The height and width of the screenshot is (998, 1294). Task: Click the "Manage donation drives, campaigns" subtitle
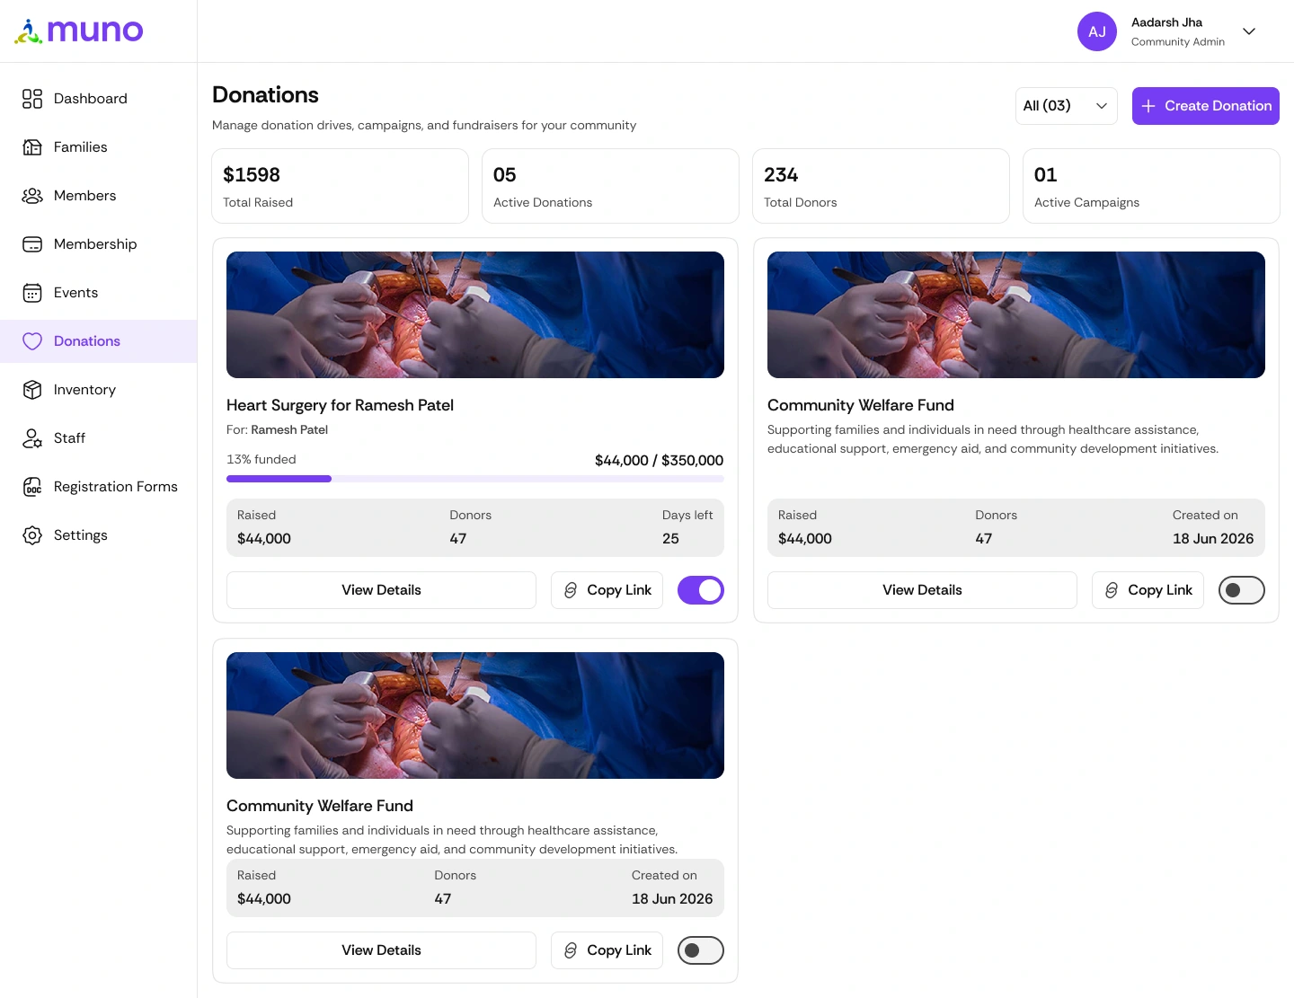pyautogui.click(x=424, y=125)
